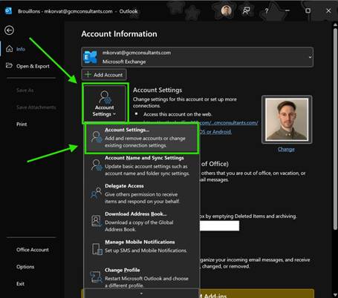338x298 pixels.
Task: Choose Account Name and Sync Settings
Action: [141, 165]
